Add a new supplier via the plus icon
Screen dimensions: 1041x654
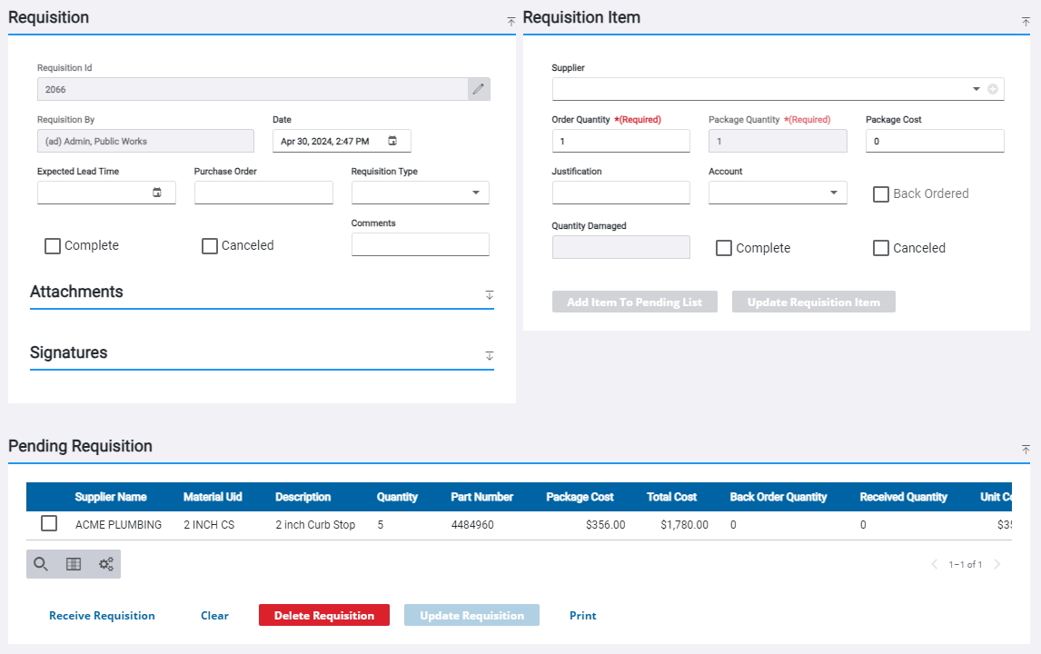(990, 88)
